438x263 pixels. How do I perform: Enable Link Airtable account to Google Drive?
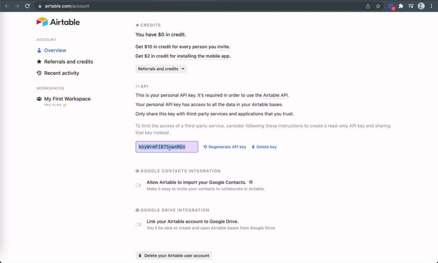pyautogui.click(x=139, y=225)
